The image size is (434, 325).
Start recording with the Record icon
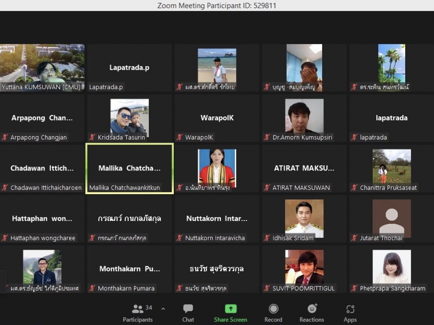pyautogui.click(x=273, y=309)
